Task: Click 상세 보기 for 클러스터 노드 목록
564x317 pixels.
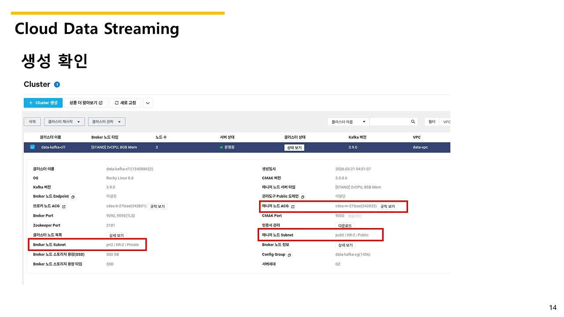Action: point(116,236)
